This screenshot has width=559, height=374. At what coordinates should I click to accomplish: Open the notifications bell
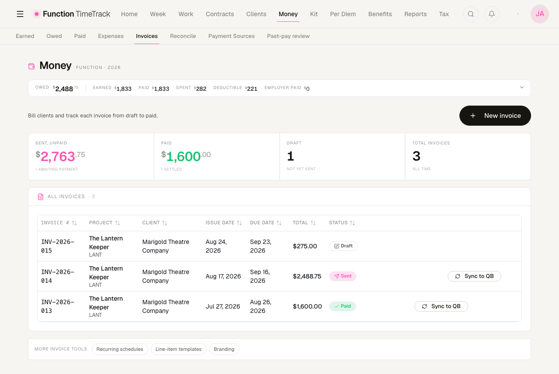492,14
